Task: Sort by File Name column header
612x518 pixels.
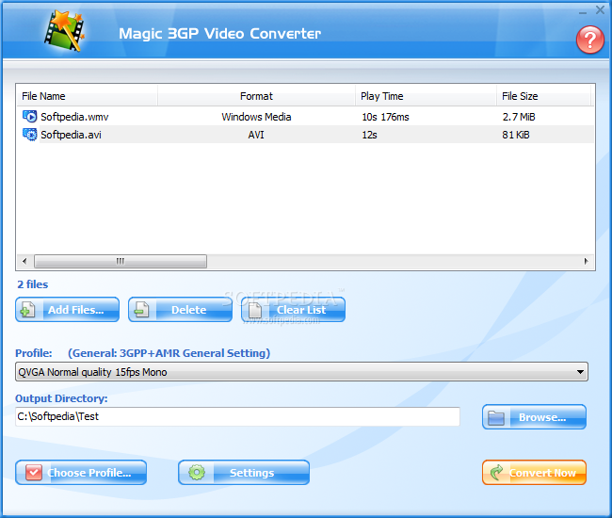Action: pyautogui.click(x=88, y=96)
